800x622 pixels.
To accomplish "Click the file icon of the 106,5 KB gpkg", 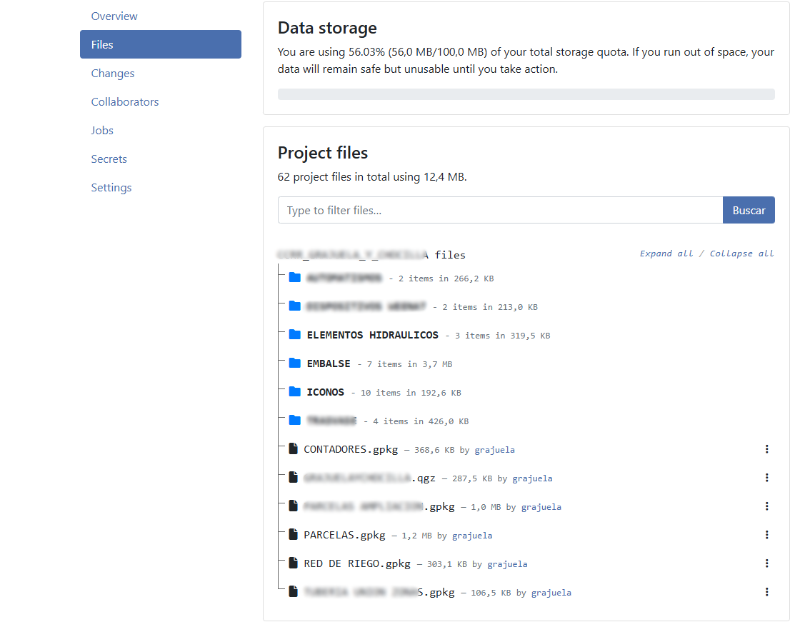I will (293, 591).
